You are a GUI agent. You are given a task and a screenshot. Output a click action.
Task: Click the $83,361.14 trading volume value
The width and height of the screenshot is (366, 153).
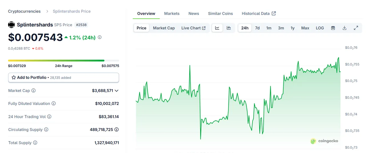pyautogui.click(x=109, y=116)
